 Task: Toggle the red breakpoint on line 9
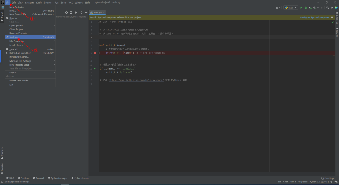coord(95,53)
